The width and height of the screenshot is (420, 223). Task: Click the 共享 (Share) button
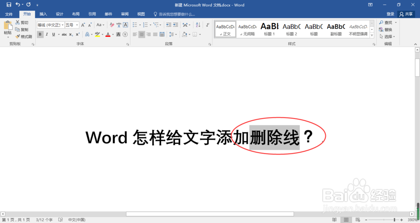406,14
